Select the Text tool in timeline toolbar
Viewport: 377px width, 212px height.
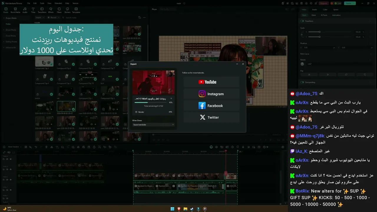click(57, 147)
